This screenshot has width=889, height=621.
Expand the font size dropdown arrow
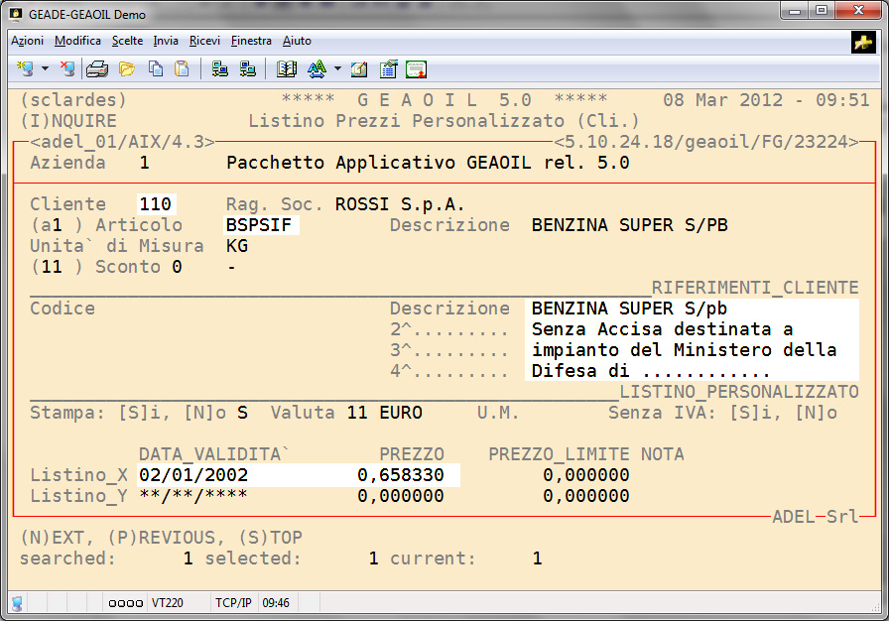(x=337, y=69)
